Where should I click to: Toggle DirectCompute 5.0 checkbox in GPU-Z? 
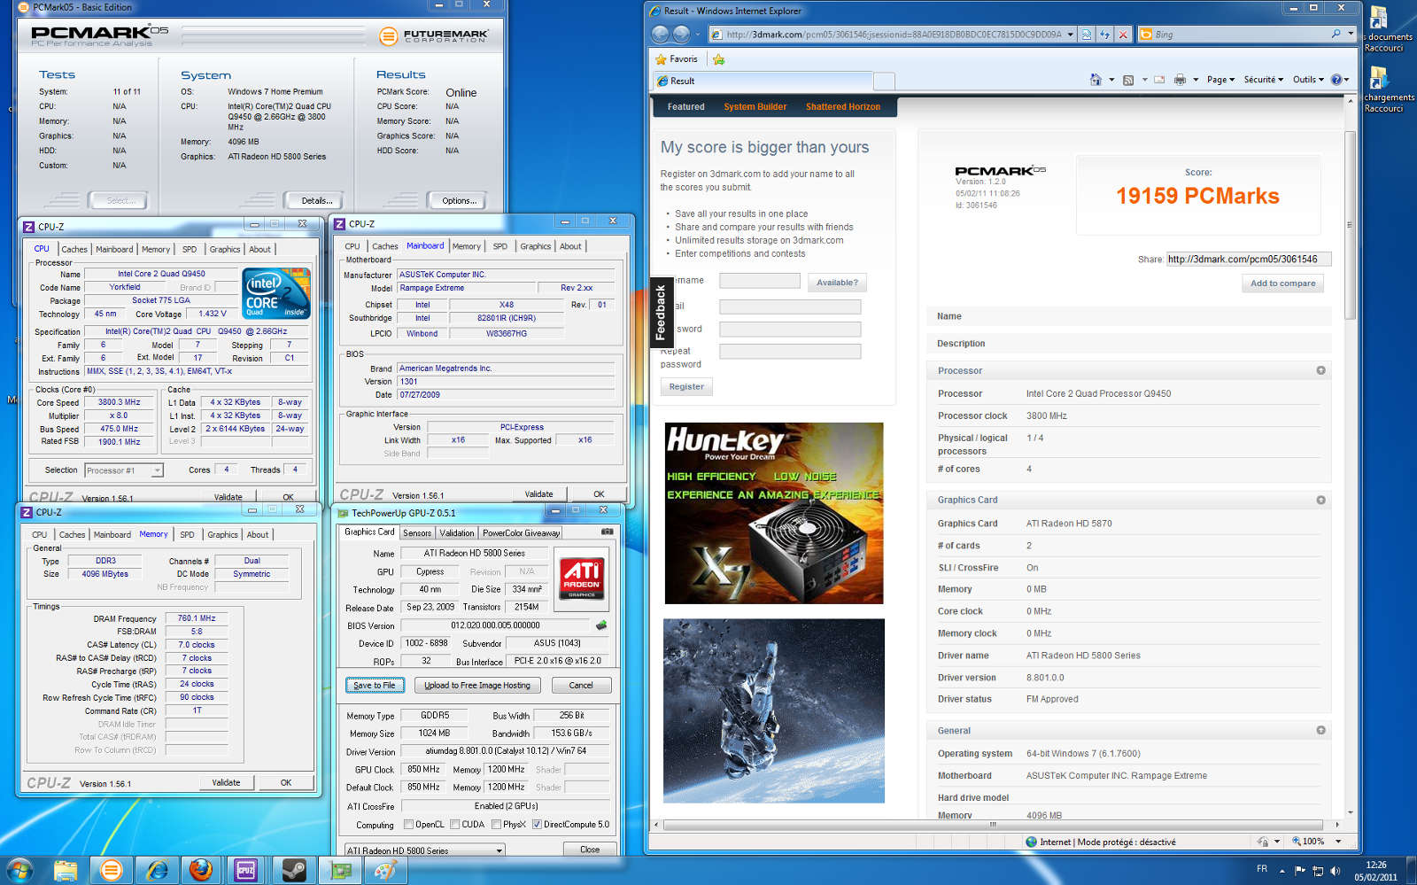tap(537, 825)
